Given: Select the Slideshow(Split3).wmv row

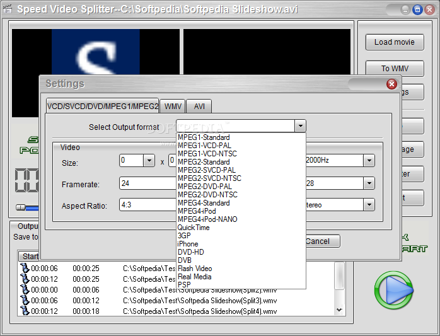Looking at the screenshot, I should point(176,301).
